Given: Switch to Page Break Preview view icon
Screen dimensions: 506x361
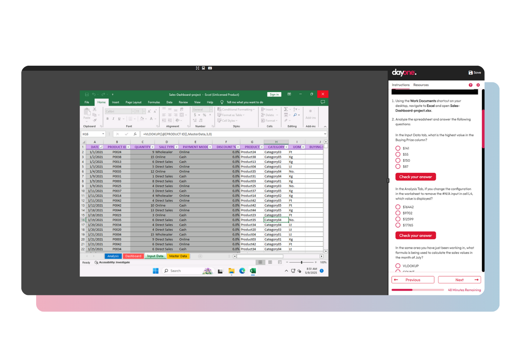Looking at the screenshot, I should pyautogui.click(x=280, y=262).
